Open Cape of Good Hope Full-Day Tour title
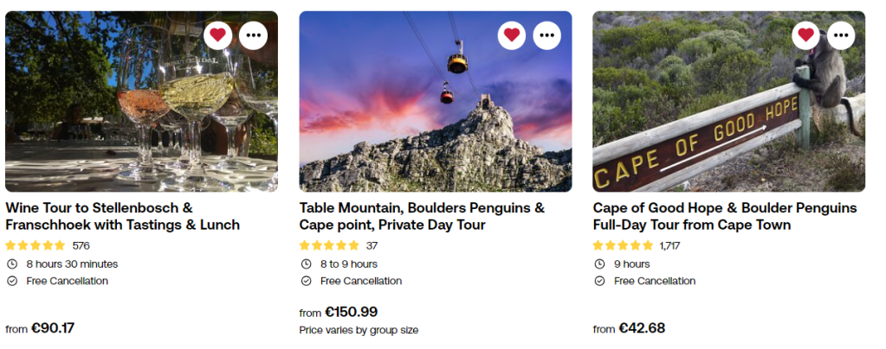Image resolution: width=886 pixels, height=349 pixels. [724, 217]
